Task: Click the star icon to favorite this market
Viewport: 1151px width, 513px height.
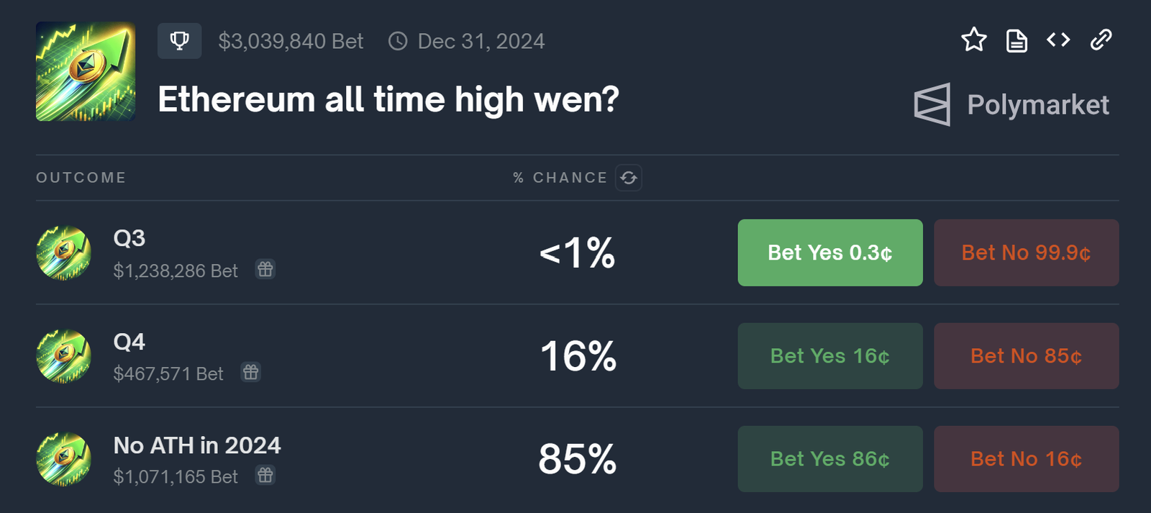Action: click(973, 40)
